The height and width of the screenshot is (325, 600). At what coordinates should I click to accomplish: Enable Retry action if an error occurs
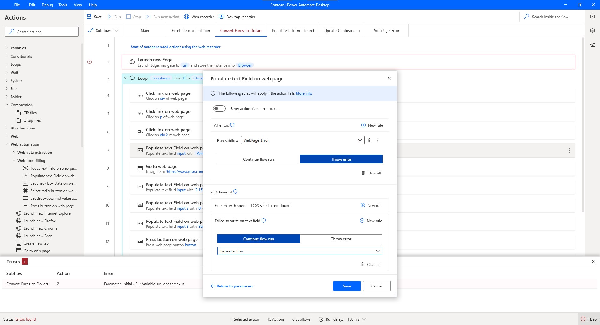(x=219, y=108)
